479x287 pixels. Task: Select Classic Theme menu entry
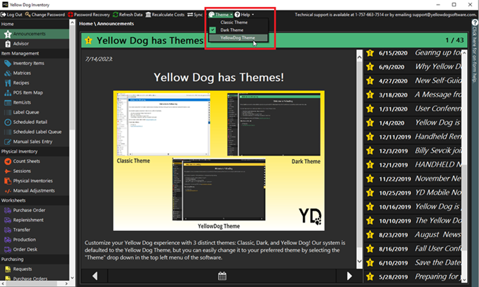tap(234, 22)
